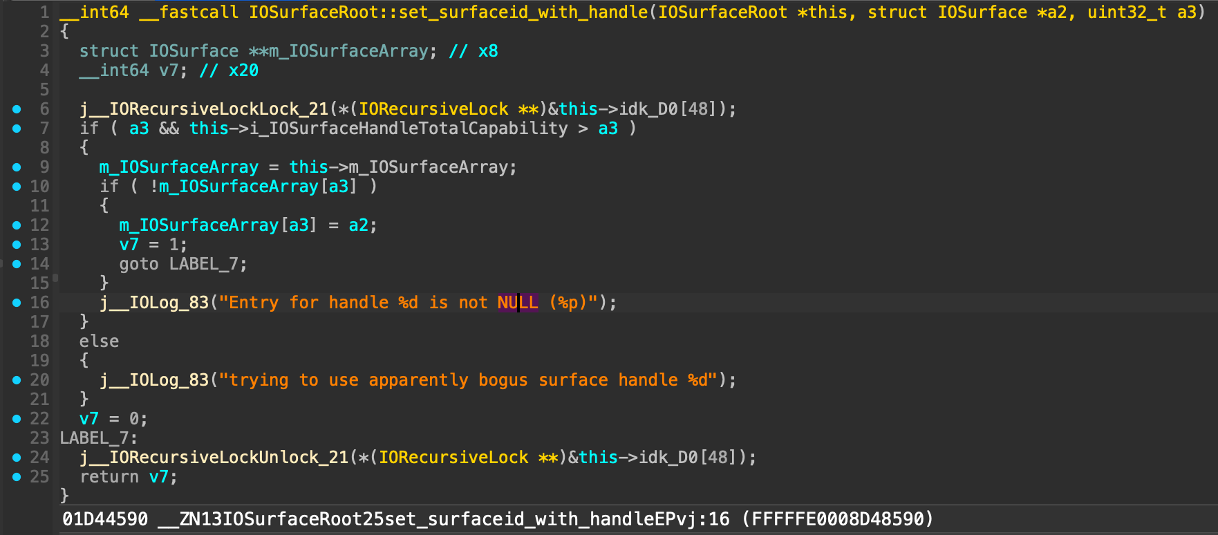
Task: Toggle breakpoint dot on line 13
Action: (17, 245)
